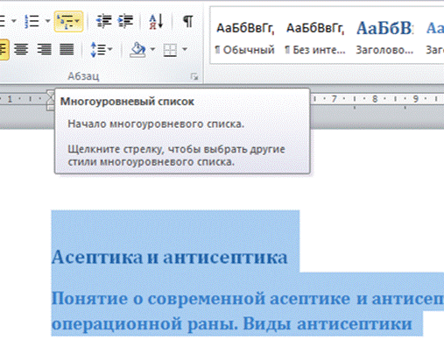This screenshot has height=340, width=444.
Task: Open shading color dropdown arrow
Action: 152,49
